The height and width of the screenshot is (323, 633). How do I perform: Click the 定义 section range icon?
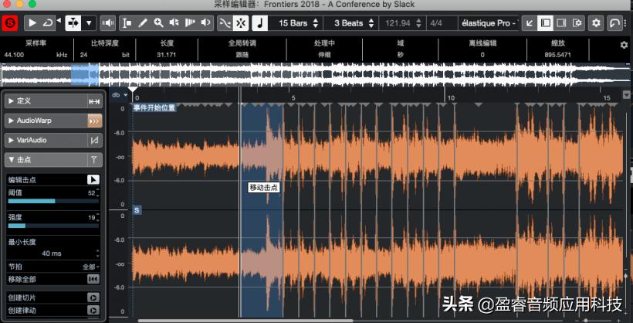pyautogui.click(x=94, y=101)
